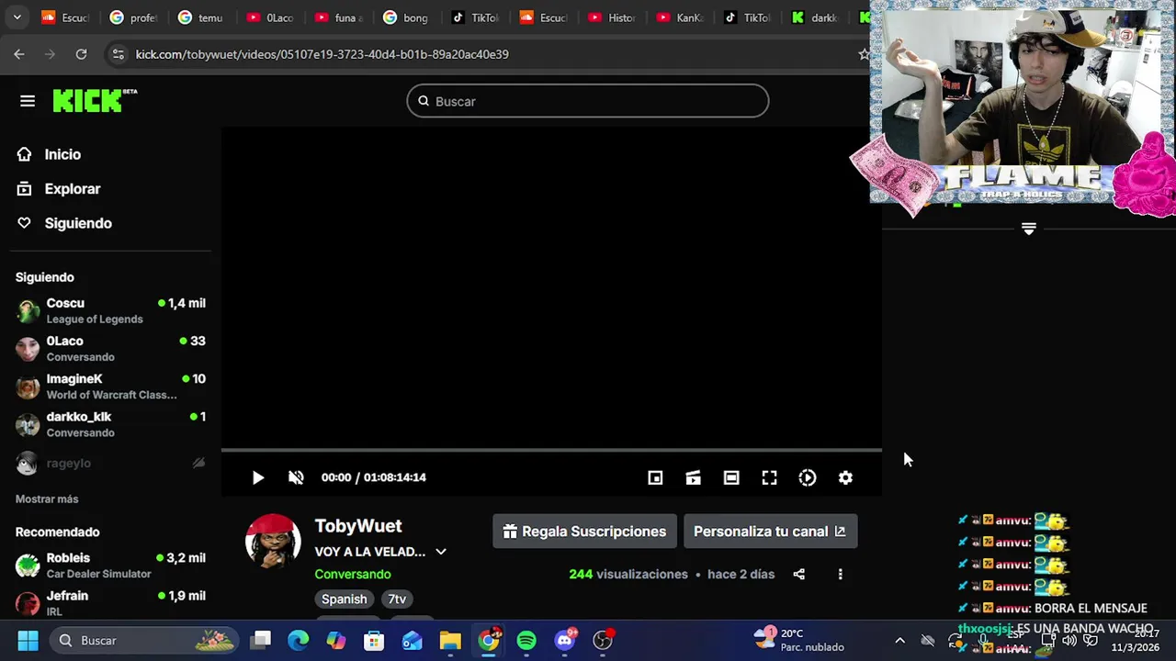Open Task View on the taskbar
The width and height of the screenshot is (1176, 661).
pyautogui.click(x=262, y=640)
